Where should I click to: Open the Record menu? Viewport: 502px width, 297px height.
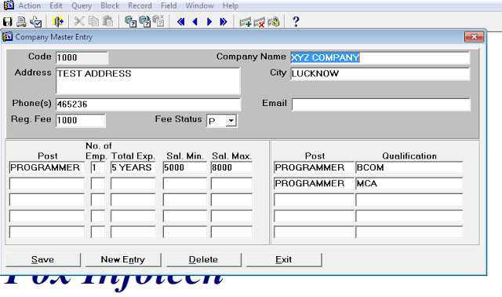pyautogui.click(x=140, y=5)
